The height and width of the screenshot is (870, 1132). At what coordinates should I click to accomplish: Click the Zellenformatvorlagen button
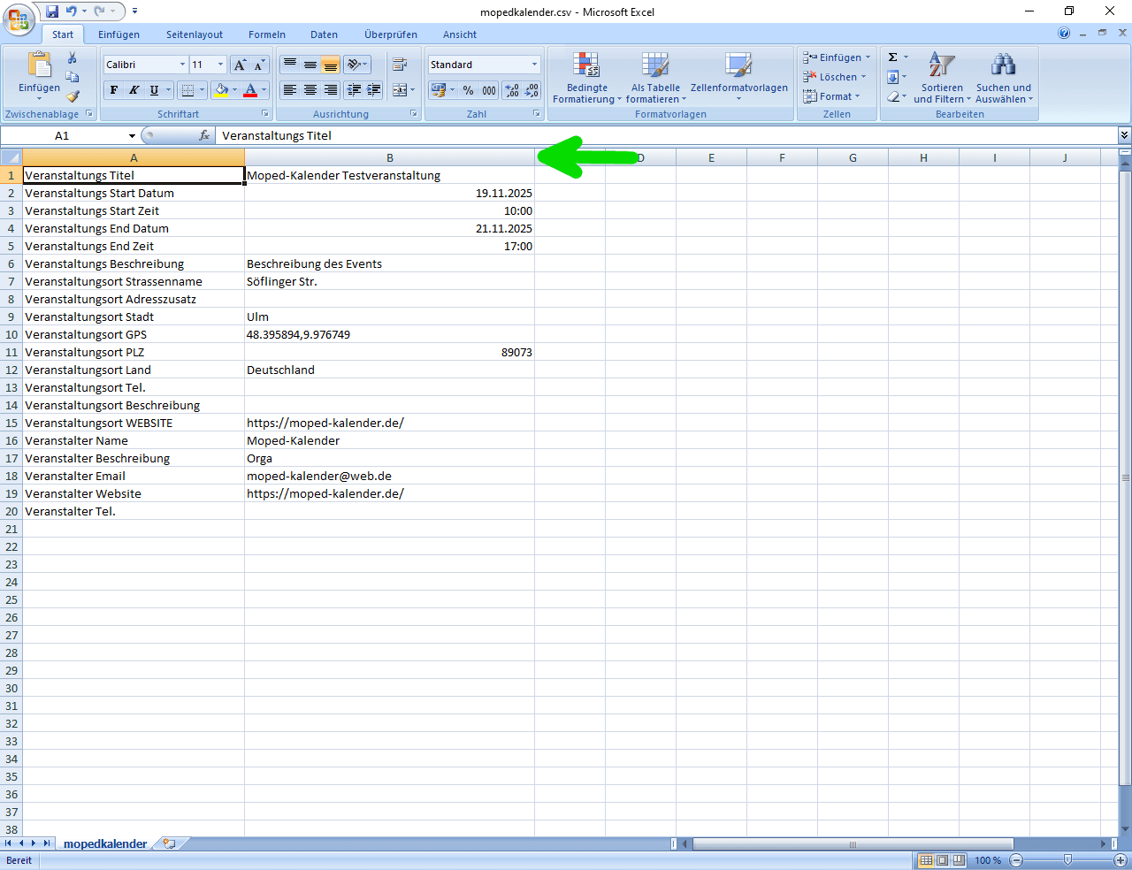(738, 78)
